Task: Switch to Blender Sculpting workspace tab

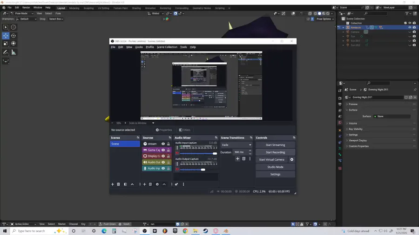Action: [88, 8]
